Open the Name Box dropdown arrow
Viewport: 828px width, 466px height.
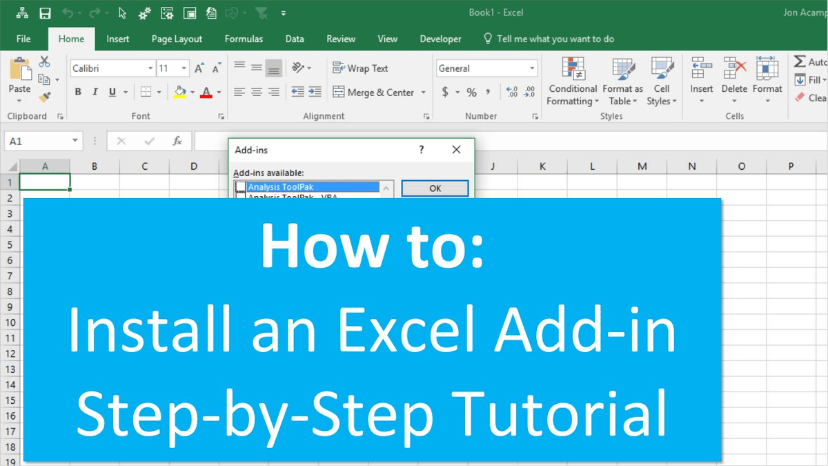click(75, 141)
